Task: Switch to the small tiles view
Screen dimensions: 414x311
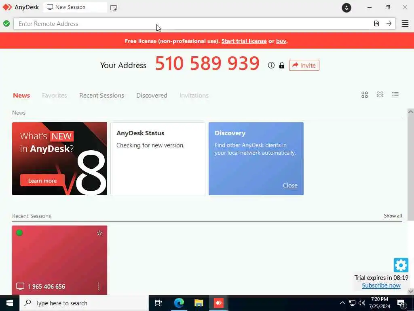Action: tap(380, 94)
